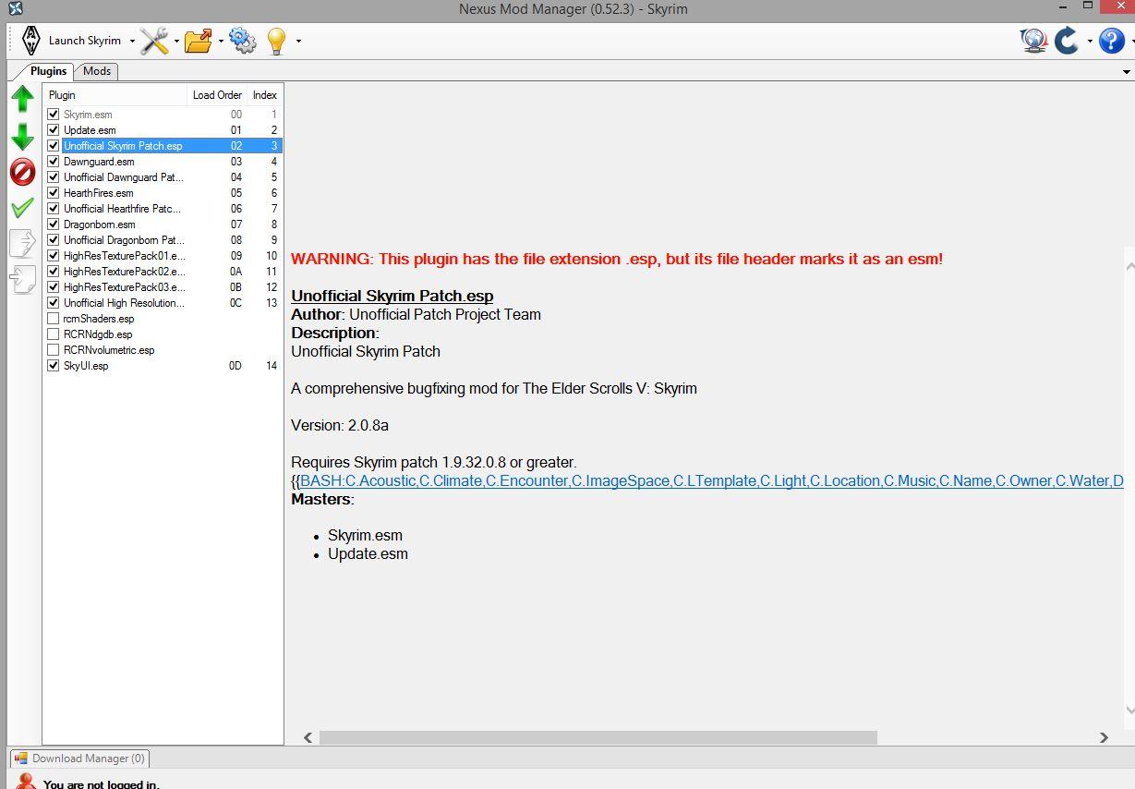Launch Skyrim from the toolbar
The width and height of the screenshot is (1135, 789).
tap(72, 41)
